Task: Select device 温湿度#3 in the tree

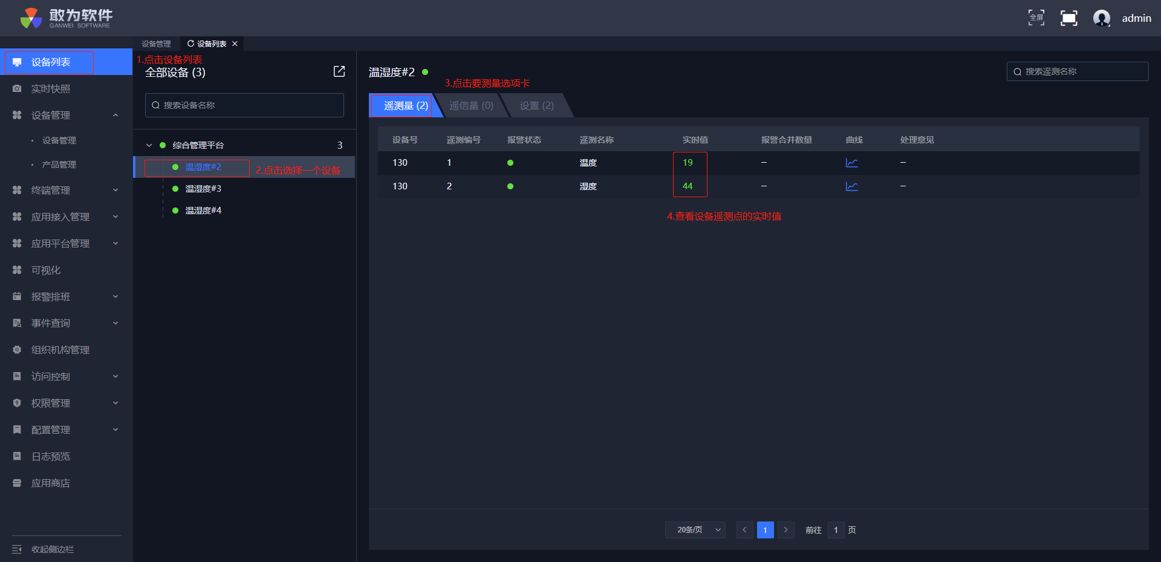Action: [203, 189]
